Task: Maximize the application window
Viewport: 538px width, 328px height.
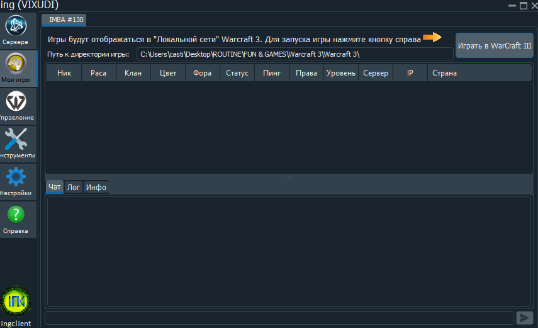Action: tap(523, 5)
